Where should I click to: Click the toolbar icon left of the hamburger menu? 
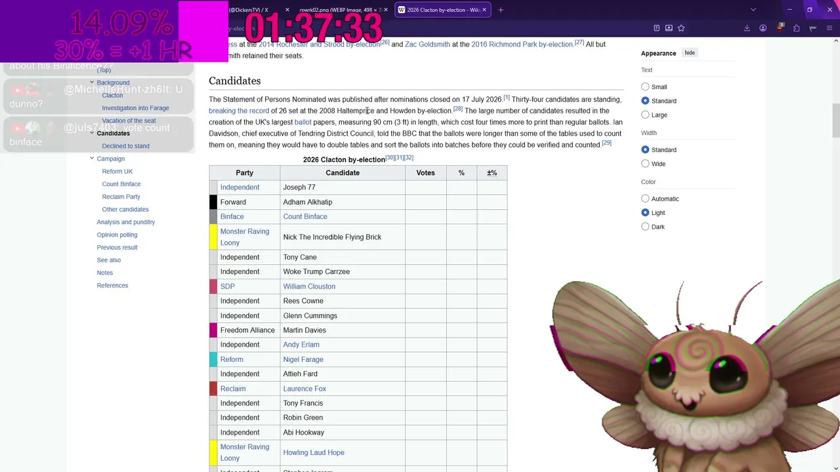point(813,28)
